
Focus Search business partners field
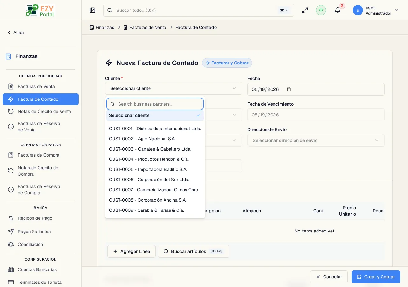pos(155,104)
